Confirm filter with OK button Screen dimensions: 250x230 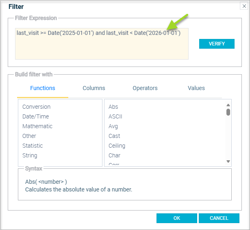[x=177, y=218]
